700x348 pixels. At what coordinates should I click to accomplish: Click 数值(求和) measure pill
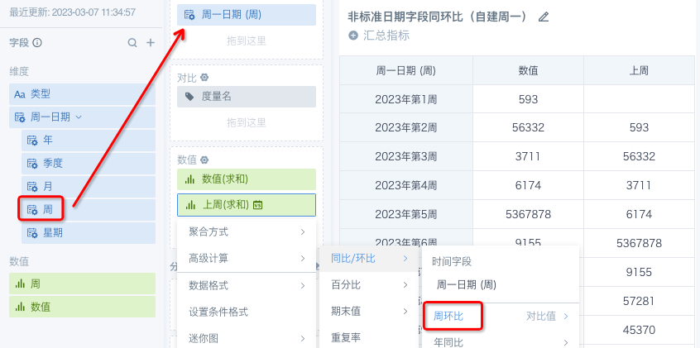pyautogui.click(x=247, y=179)
